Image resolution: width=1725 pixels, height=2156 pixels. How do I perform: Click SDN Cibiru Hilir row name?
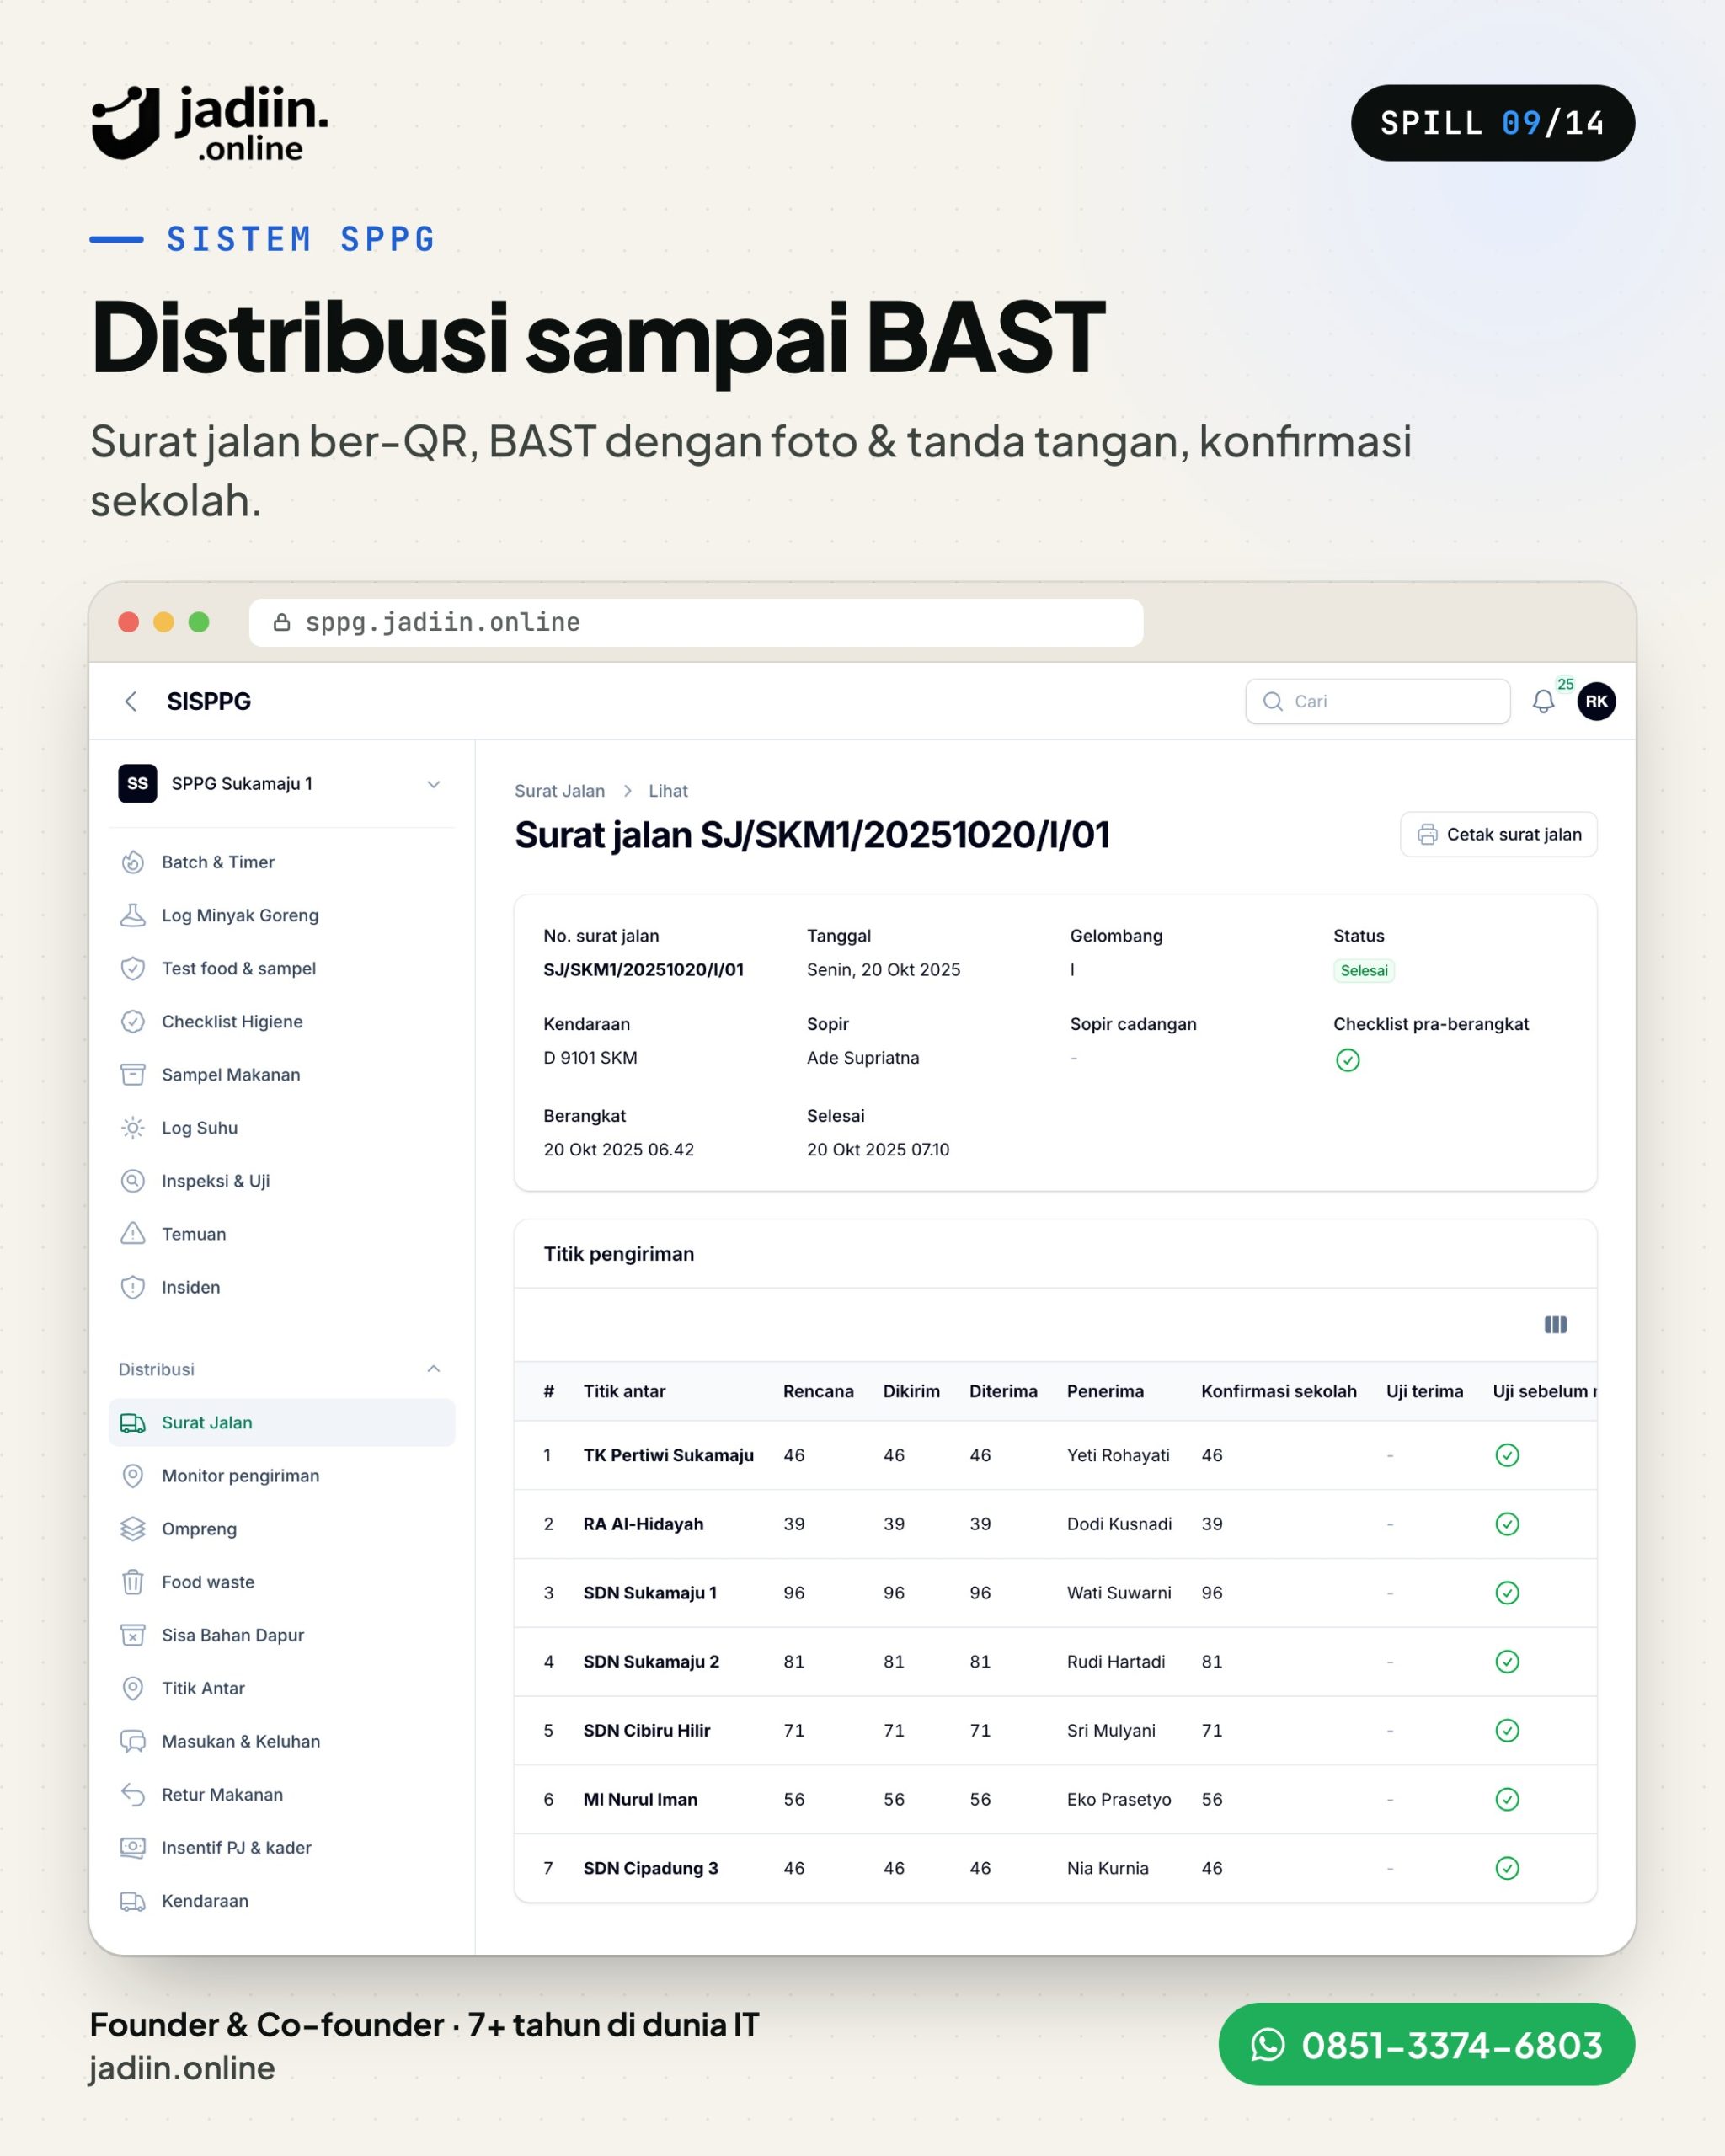pos(647,1731)
